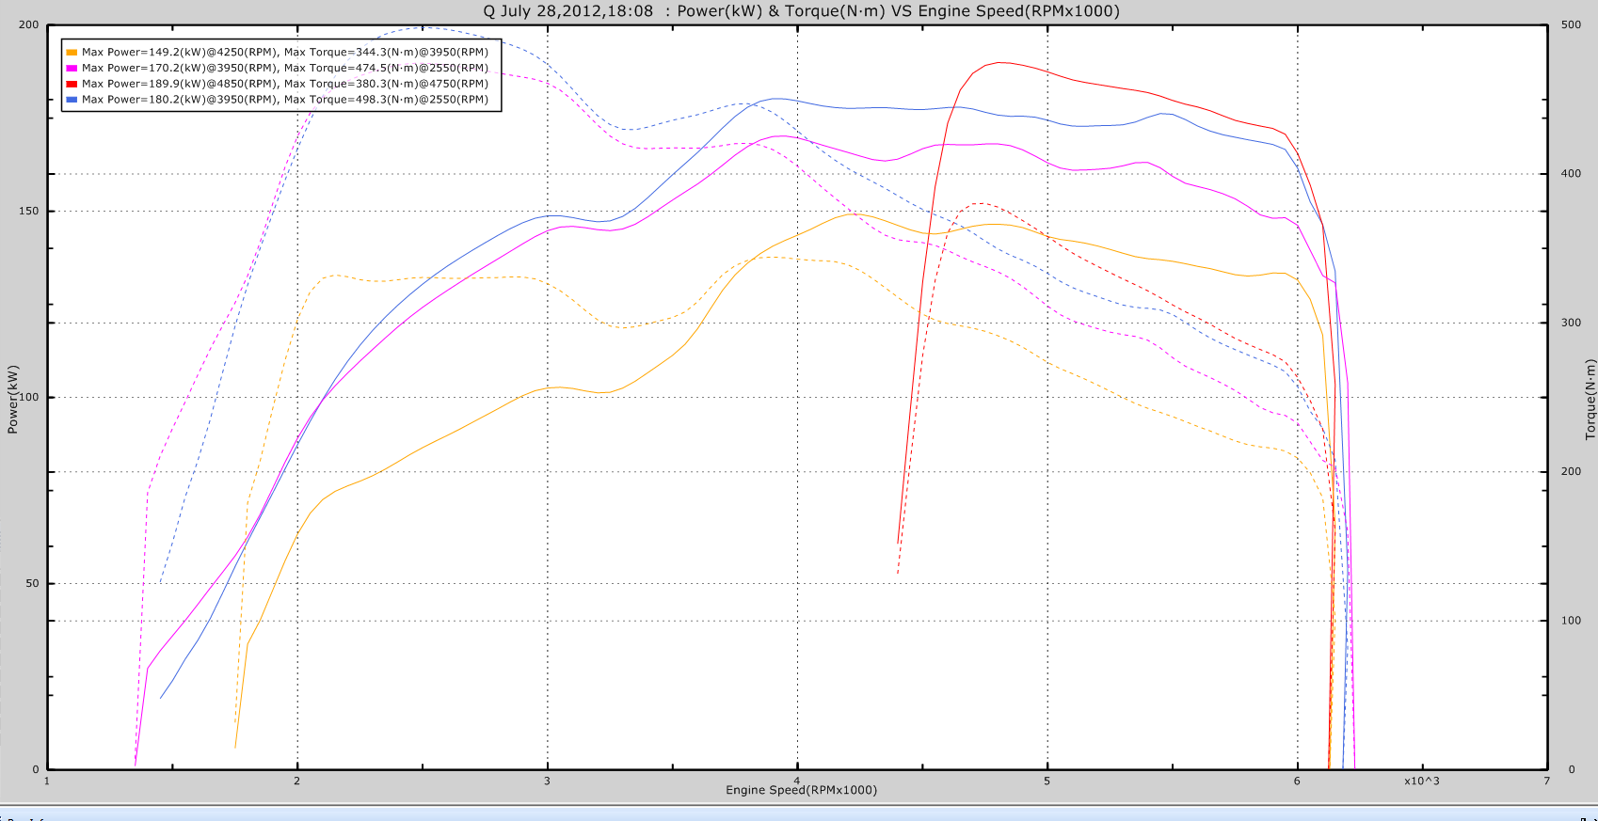
Task: Select the Max Power=170.2(kW) legend entry
Action: coord(284,69)
